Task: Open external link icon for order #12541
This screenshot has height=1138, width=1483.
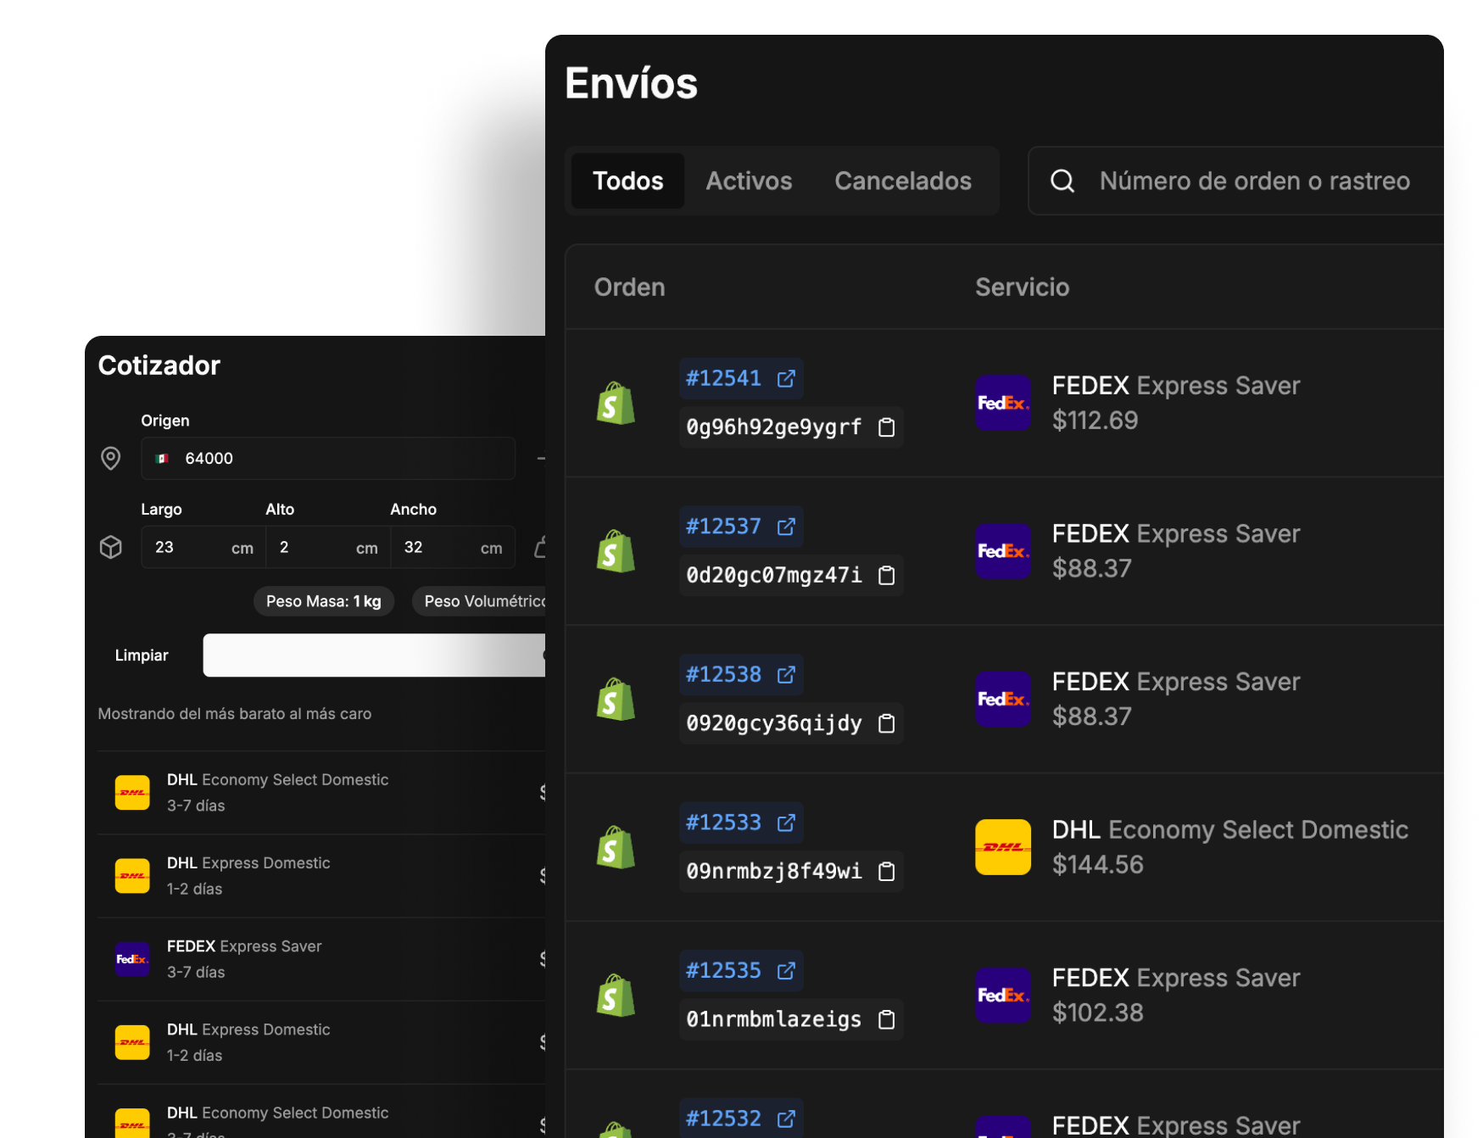Action: click(786, 378)
